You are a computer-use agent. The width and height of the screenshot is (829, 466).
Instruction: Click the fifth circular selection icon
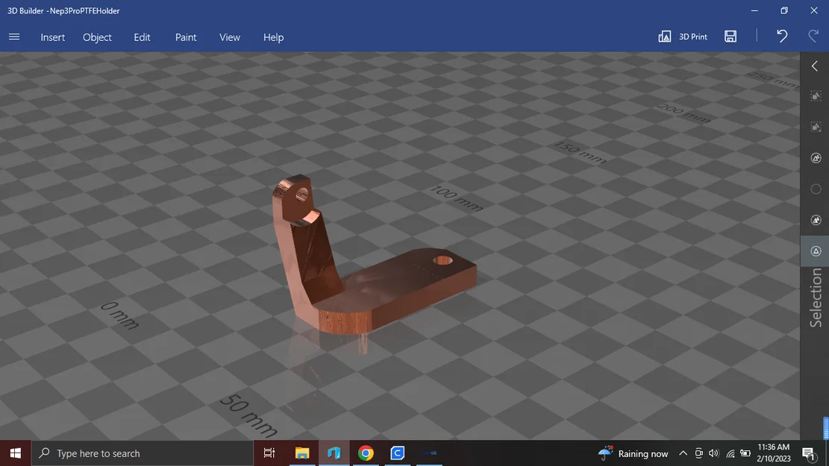[816, 220]
